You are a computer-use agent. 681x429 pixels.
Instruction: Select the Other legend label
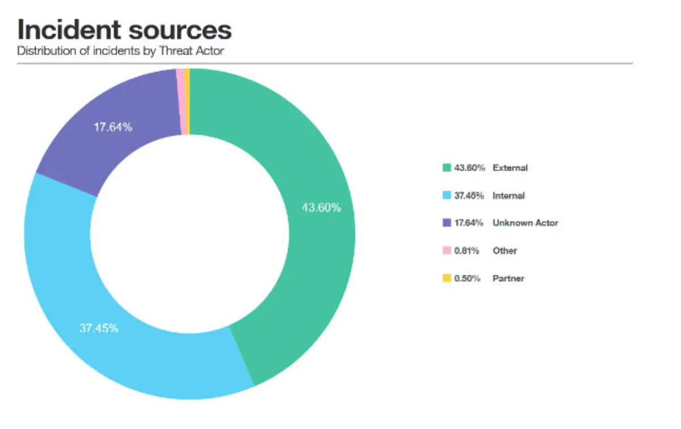coord(505,250)
